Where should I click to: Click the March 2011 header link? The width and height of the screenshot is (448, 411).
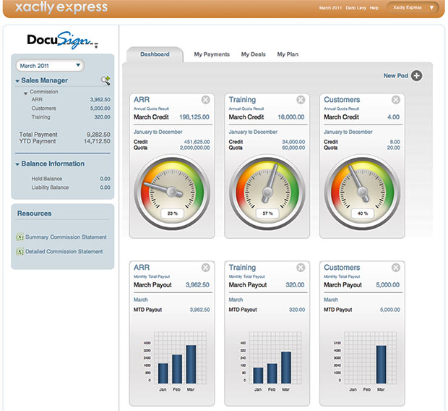click(x=330, y=8)
